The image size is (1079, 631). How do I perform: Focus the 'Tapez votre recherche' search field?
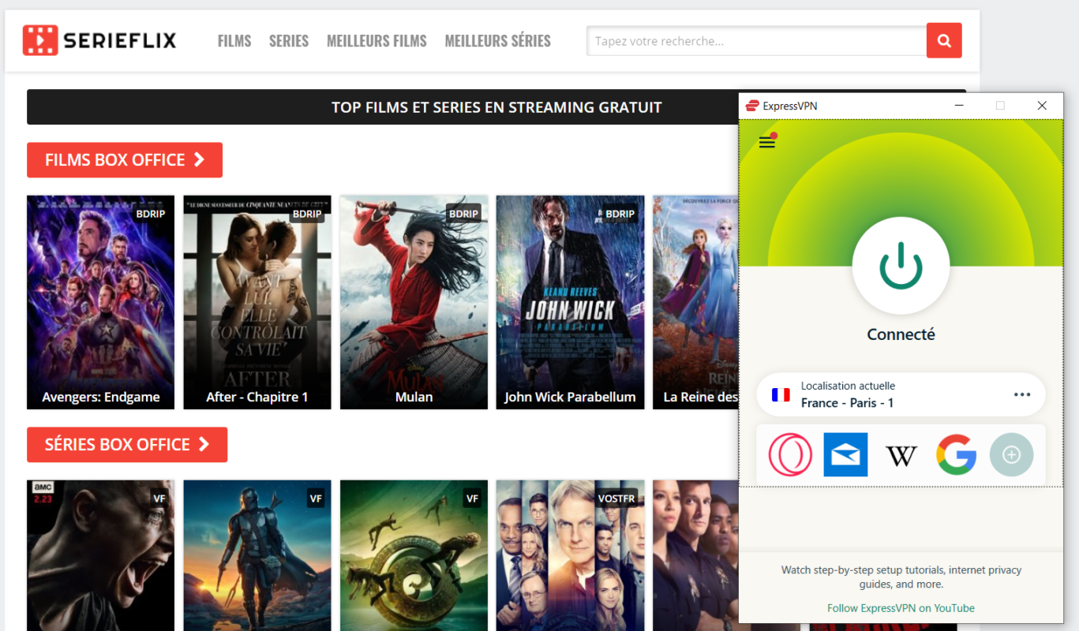756,41
